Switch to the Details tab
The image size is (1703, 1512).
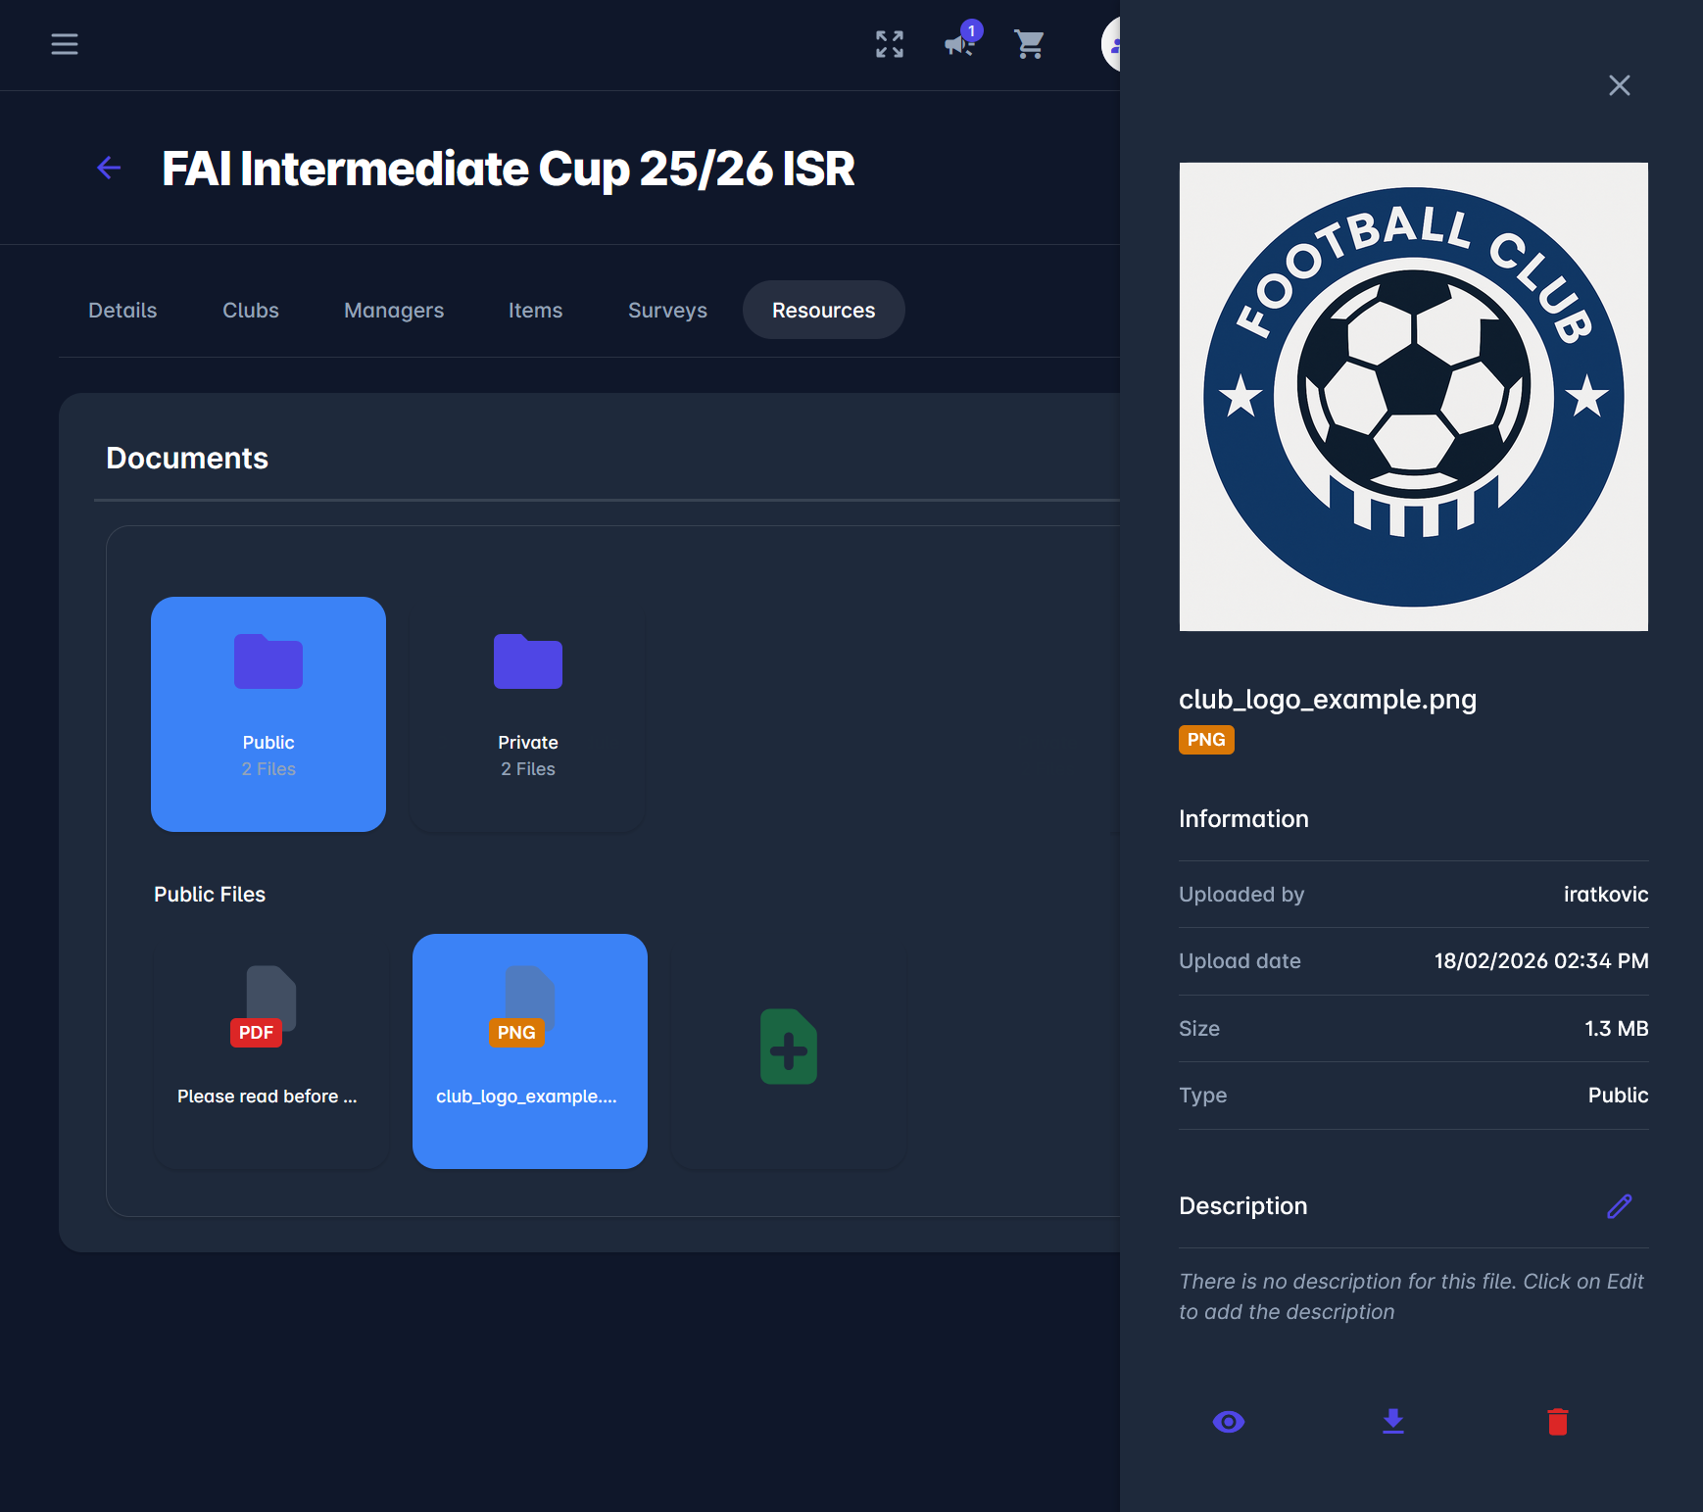[x=122, y=311]
